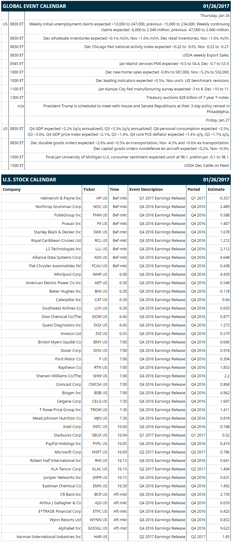This screenshot has width=232, height=542.
Task: Select the Ticker column header
Action: pyautogui.click(x=89, y=189)
